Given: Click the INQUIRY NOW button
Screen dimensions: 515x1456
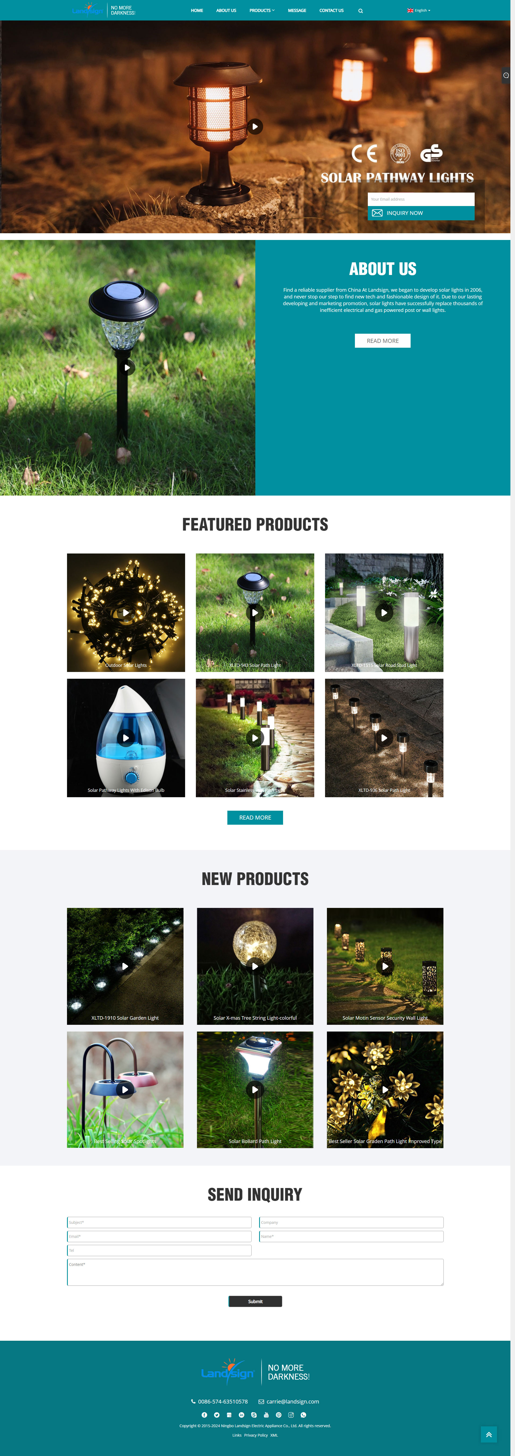Looking at the screenshot, I should 421,213.
